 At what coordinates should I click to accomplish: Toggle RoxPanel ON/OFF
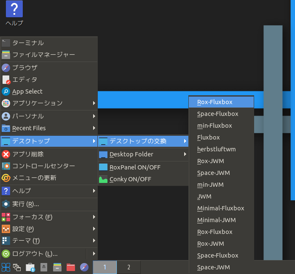(143, 167)
